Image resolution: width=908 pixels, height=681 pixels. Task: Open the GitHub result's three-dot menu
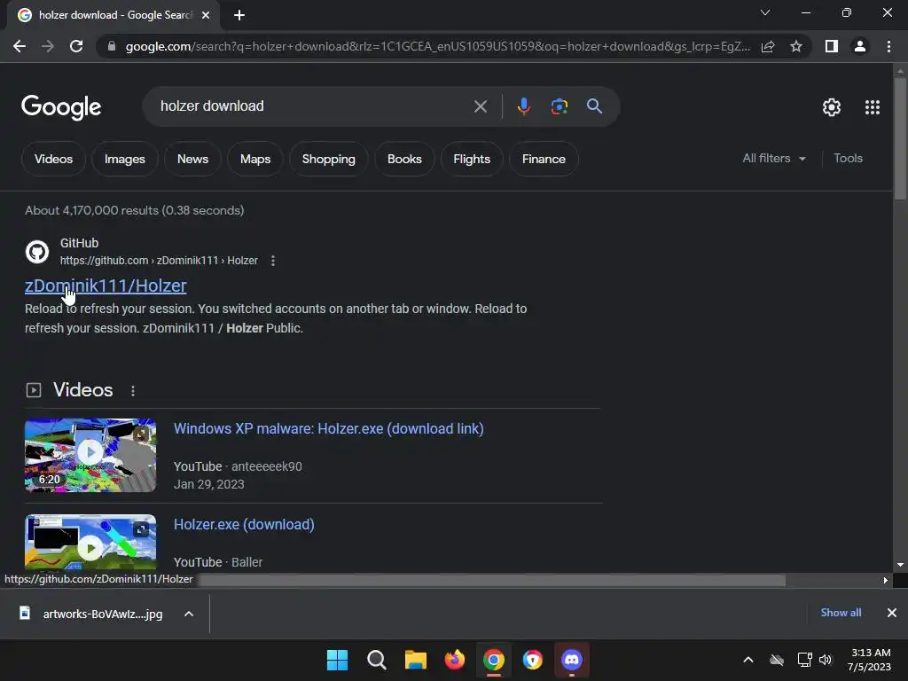coord(273,261)
